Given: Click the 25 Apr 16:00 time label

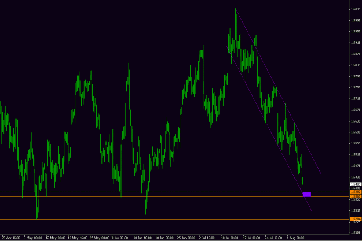Looking at the screenshot, I should [x=11, y=238].
